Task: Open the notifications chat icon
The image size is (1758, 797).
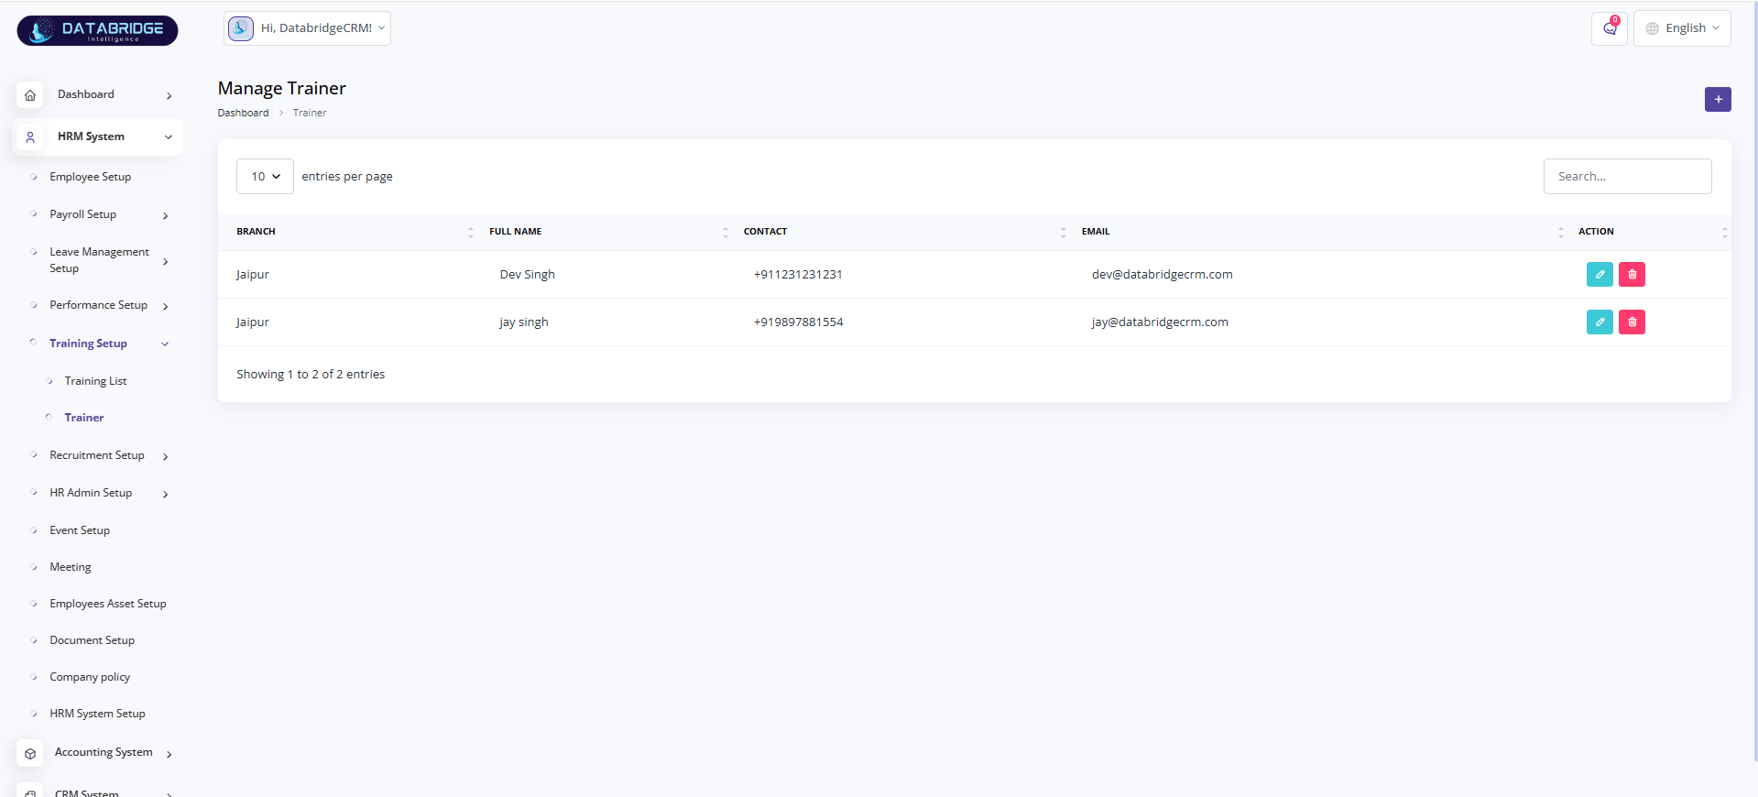Action: coord(1610,28)
